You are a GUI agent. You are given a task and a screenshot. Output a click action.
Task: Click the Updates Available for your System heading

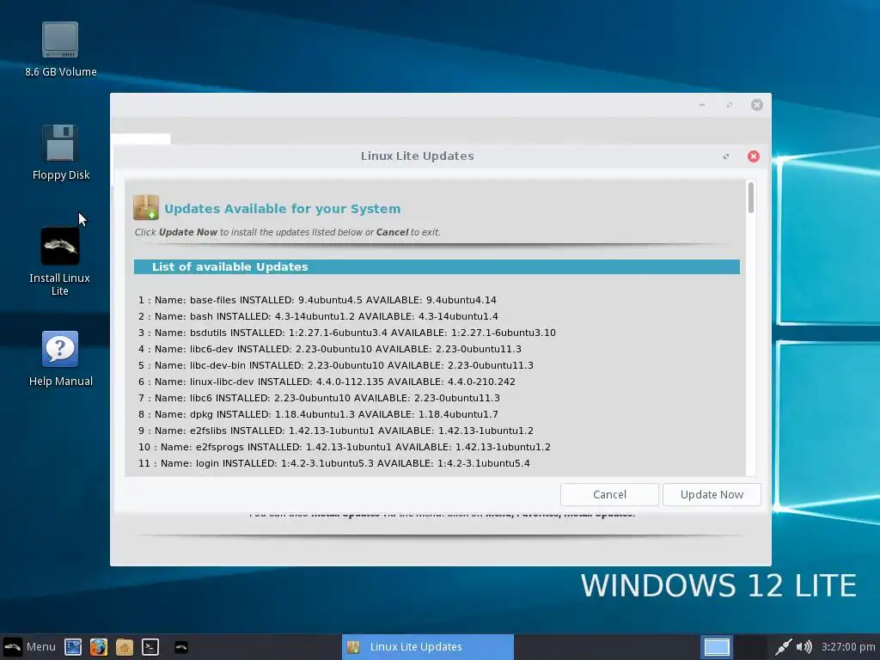pyautogui.click(x=282, y=209)
